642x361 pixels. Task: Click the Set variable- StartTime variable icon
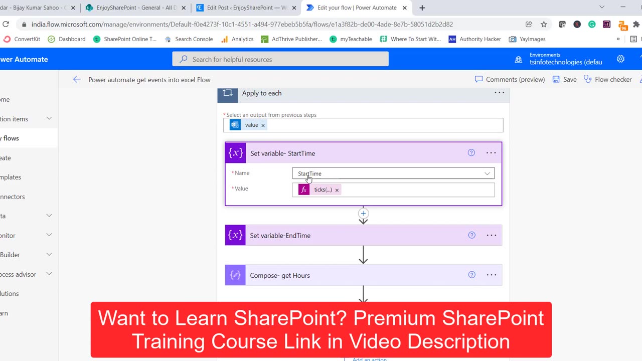(x=236, y=153)
